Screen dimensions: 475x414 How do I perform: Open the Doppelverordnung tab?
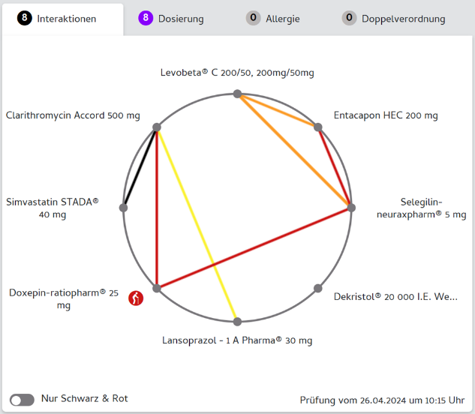403,19
